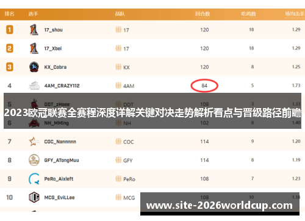Click the 战队 column header
Screen dimensions: 305x221
[x=120, y=14]
